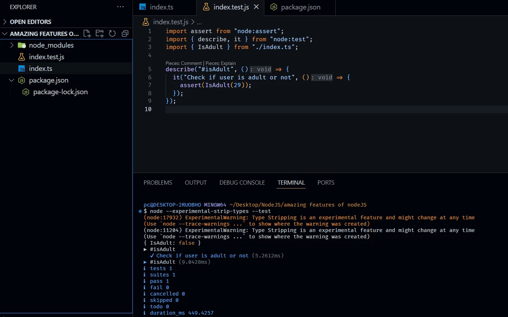Viewport: 508px width, 317px height.
Task: Open the Explorer more actions ellipsis
Action: pyautogui.click(x=121, y=7)
